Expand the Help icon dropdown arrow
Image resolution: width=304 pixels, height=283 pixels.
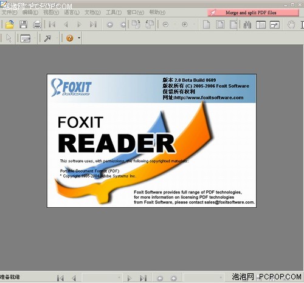tap(79, 38)
